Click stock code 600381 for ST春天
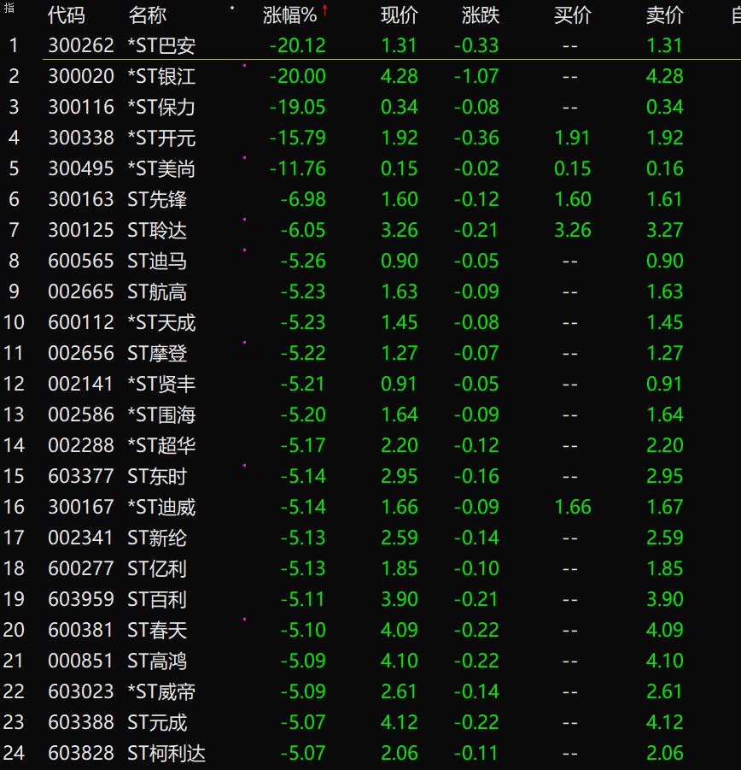The width and height of the screenshot is (741, 770). 81,630
